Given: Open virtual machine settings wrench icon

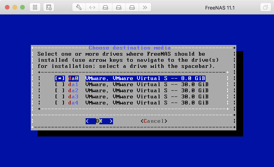Looking at the screenshot, I should click(x=79, y=7).
